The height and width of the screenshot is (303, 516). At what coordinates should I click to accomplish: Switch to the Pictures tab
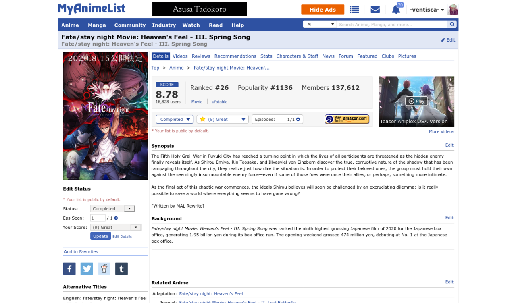point(407,56)
